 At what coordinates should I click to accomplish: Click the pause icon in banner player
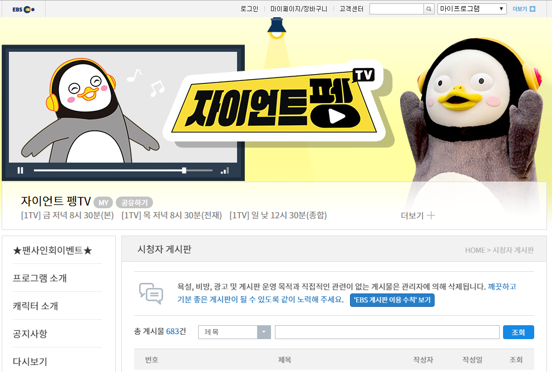[x=21, y=170]
